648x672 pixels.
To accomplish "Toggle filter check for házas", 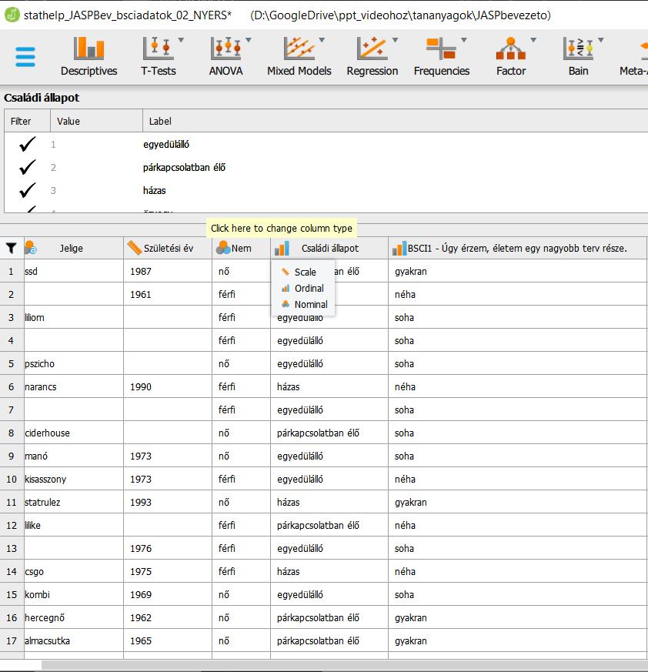I will [x=28, y=190].
